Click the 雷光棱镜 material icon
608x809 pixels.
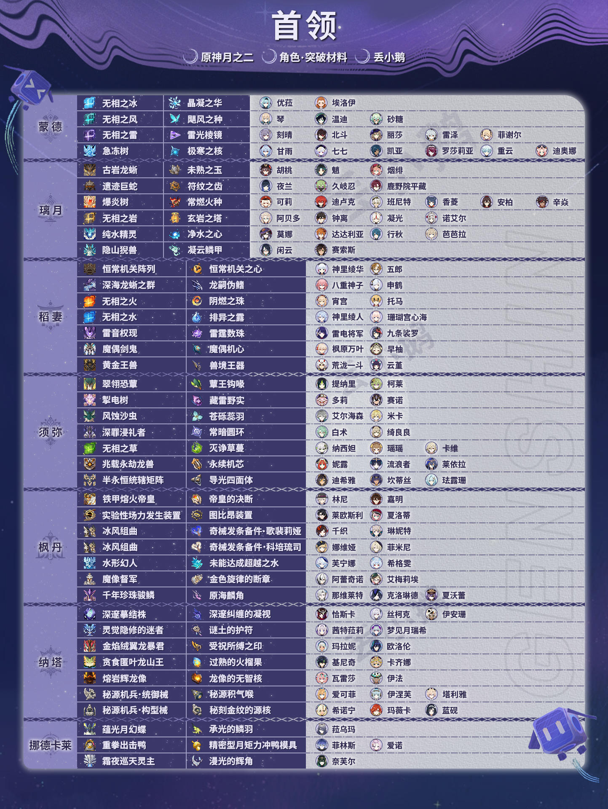click(x=174, y=135)
